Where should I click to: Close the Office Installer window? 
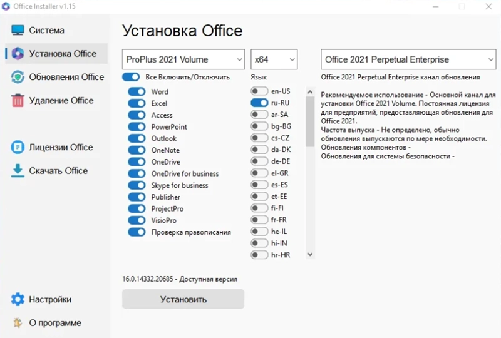pyautogui.click(x=488, y=6)
